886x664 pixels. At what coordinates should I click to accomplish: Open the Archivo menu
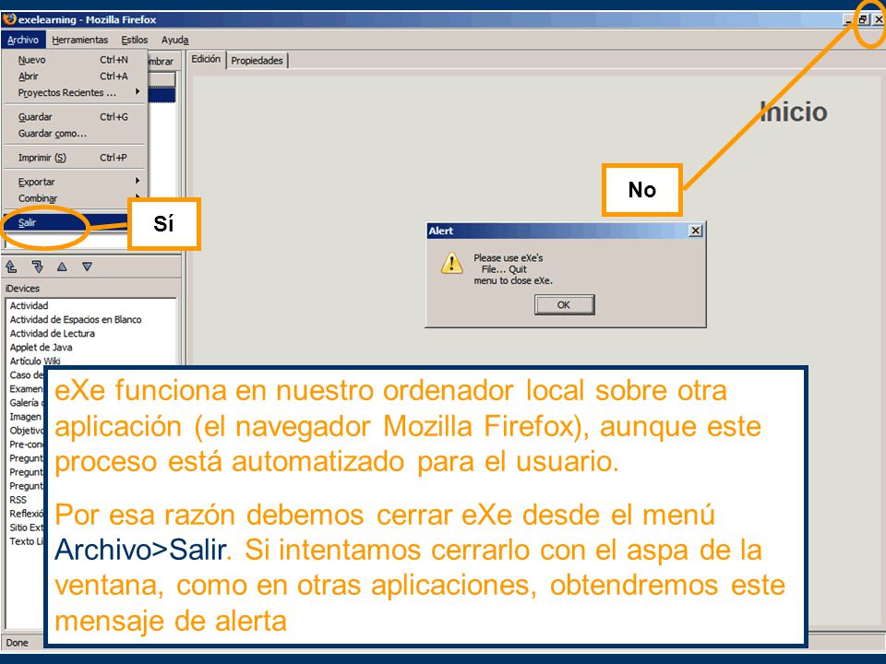pyautogui.click(x=23, y=40)
